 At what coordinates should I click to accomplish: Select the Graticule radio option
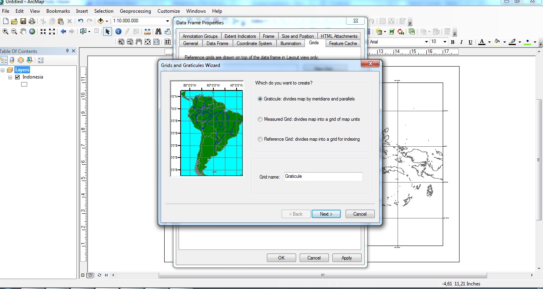[x=261, y=99]
